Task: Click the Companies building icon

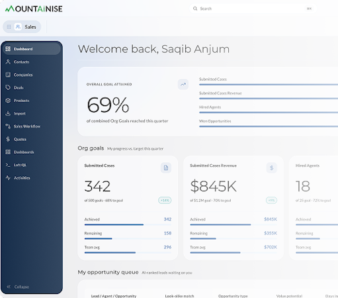Action: (8, 75)
